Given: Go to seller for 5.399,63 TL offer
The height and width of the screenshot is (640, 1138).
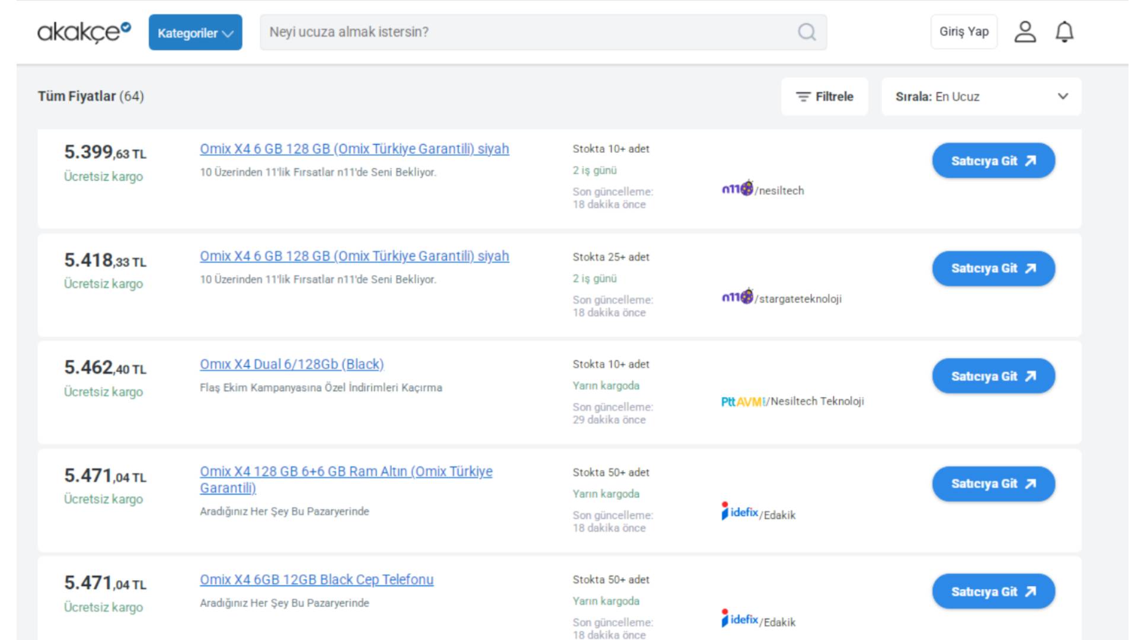Looking at the screenshot, I should coord(993,161).
